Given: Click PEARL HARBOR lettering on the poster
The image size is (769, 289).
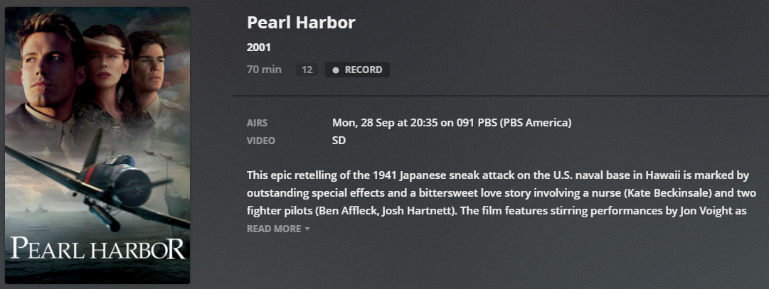Looking at the screenshot, I should click(97, 249).
